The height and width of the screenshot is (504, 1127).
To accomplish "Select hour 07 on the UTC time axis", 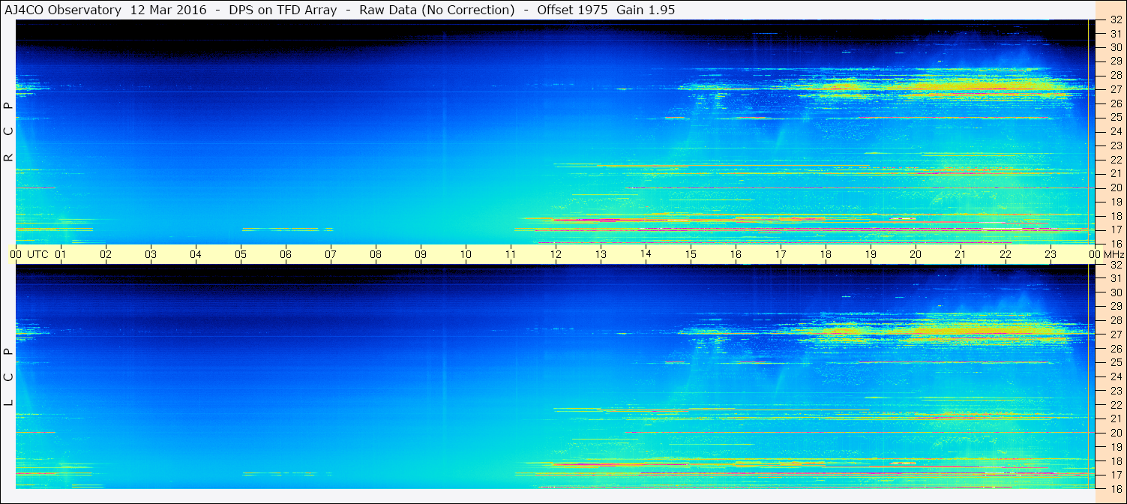I will [x=331, y=254].
